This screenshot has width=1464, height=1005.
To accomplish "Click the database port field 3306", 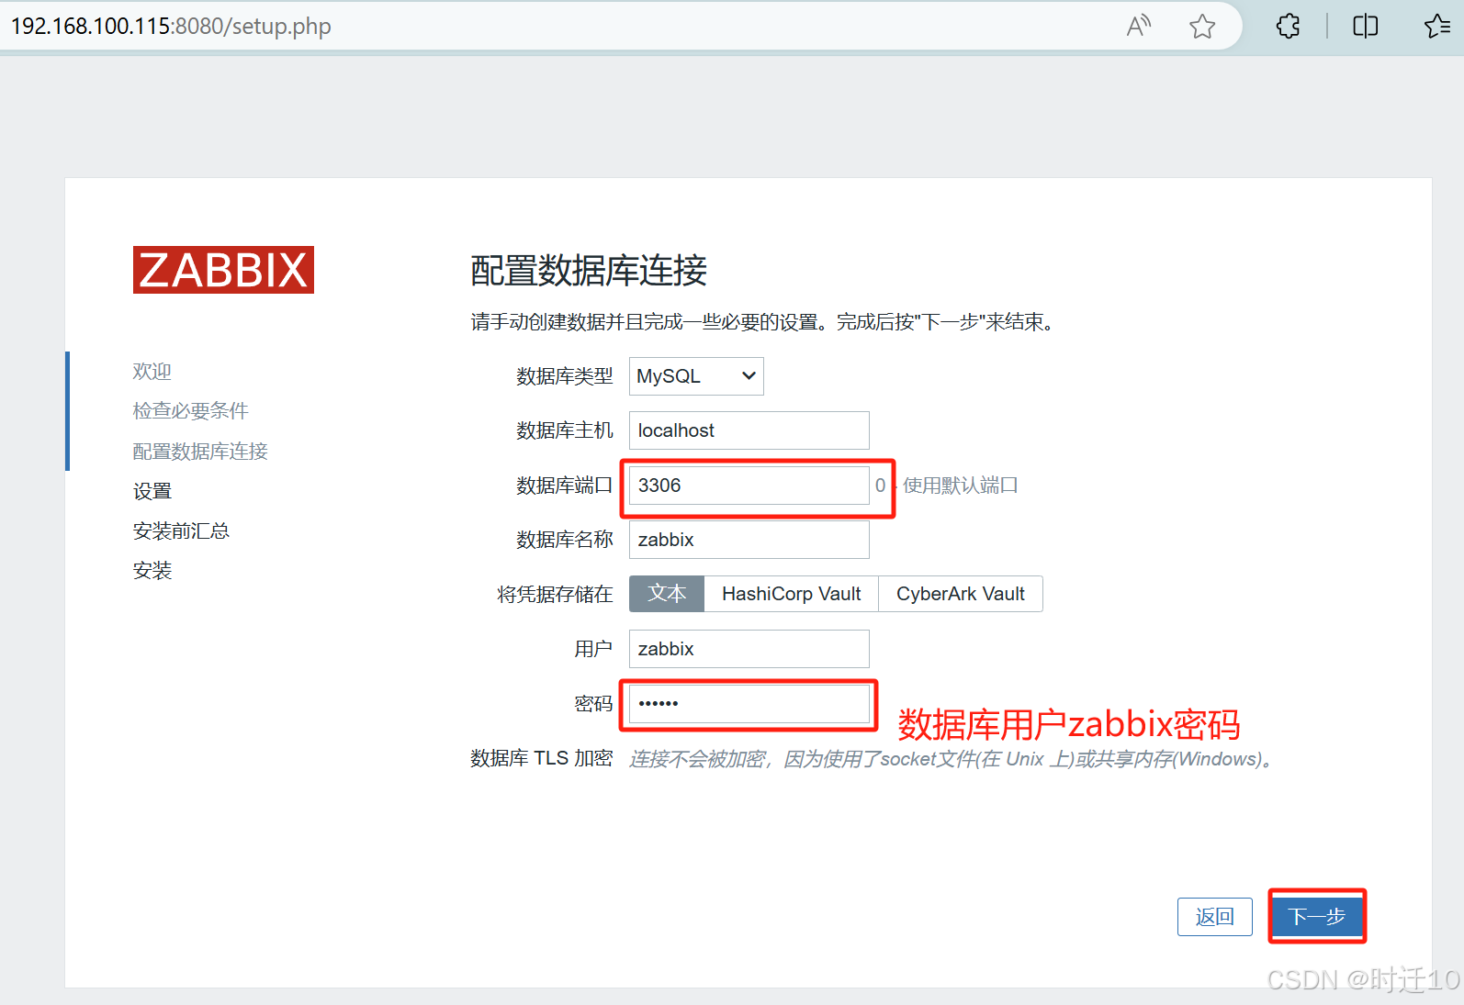I will [749, 486].
